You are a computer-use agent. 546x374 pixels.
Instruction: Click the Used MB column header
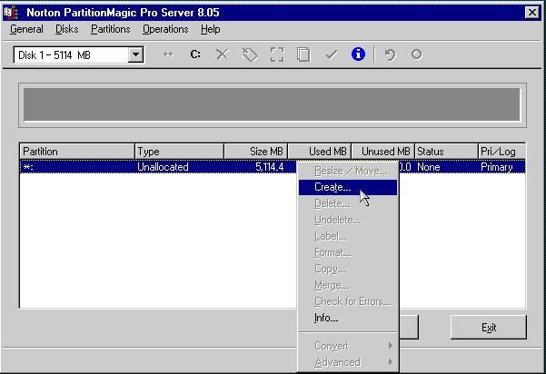320,152
